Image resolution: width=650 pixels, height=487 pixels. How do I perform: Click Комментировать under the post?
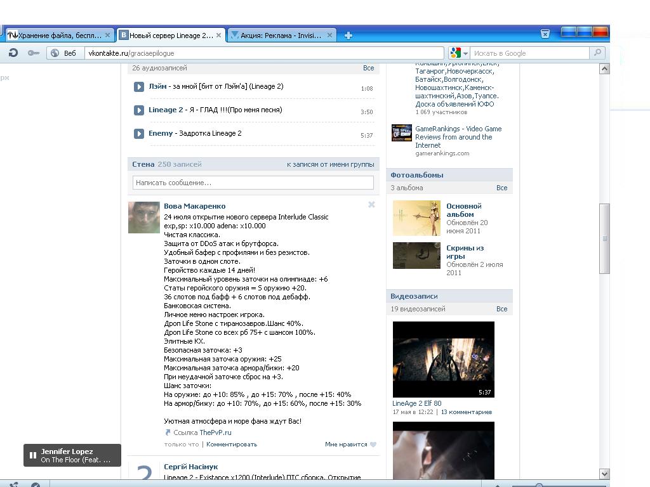point(232,445)
